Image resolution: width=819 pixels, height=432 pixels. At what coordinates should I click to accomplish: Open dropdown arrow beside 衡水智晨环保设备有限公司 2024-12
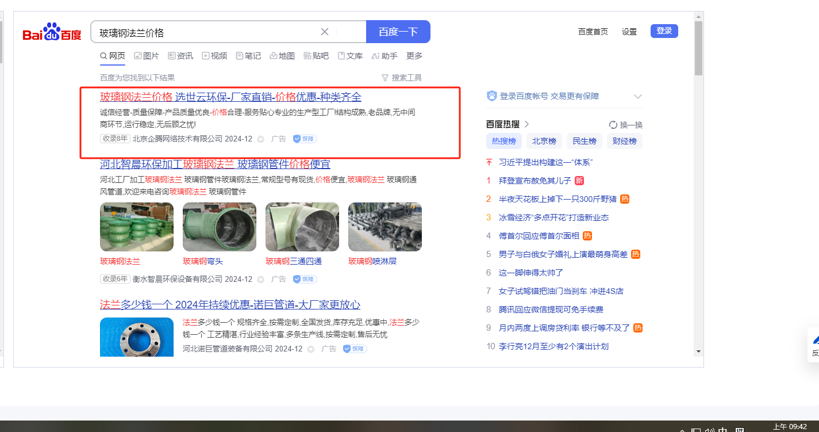click(260, 280)
